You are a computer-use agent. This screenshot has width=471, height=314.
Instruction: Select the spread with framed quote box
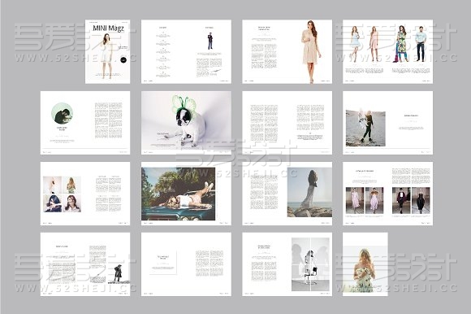point(186,264)
